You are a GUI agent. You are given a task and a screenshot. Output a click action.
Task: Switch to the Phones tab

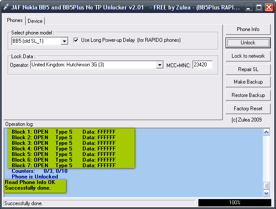pyautogui.click(x=15, y=20)
